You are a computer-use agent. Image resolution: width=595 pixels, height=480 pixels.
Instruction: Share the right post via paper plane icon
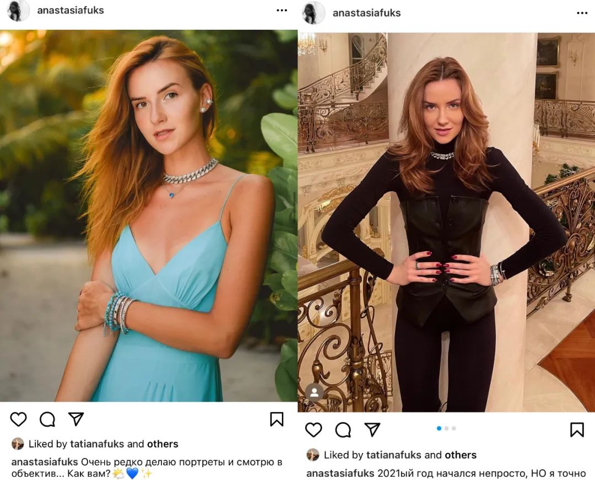click(372, 429)
